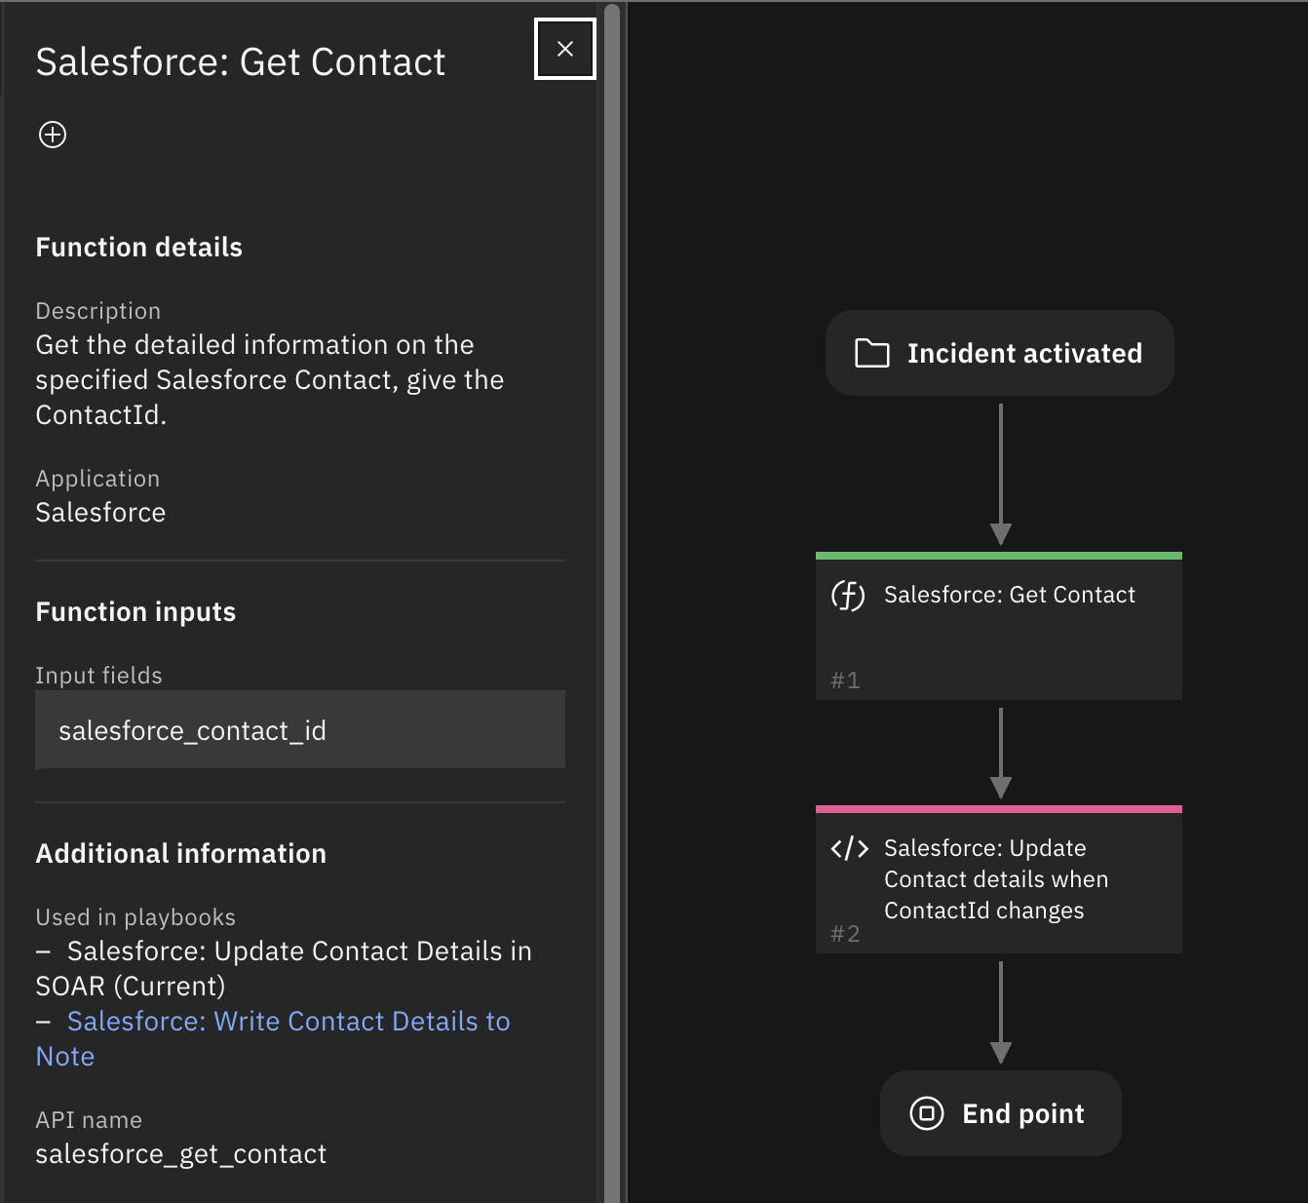Click the #2 label on script node
This screenshot has height=1203, width=1308.
pyautogui.click(x=845, y=934)
